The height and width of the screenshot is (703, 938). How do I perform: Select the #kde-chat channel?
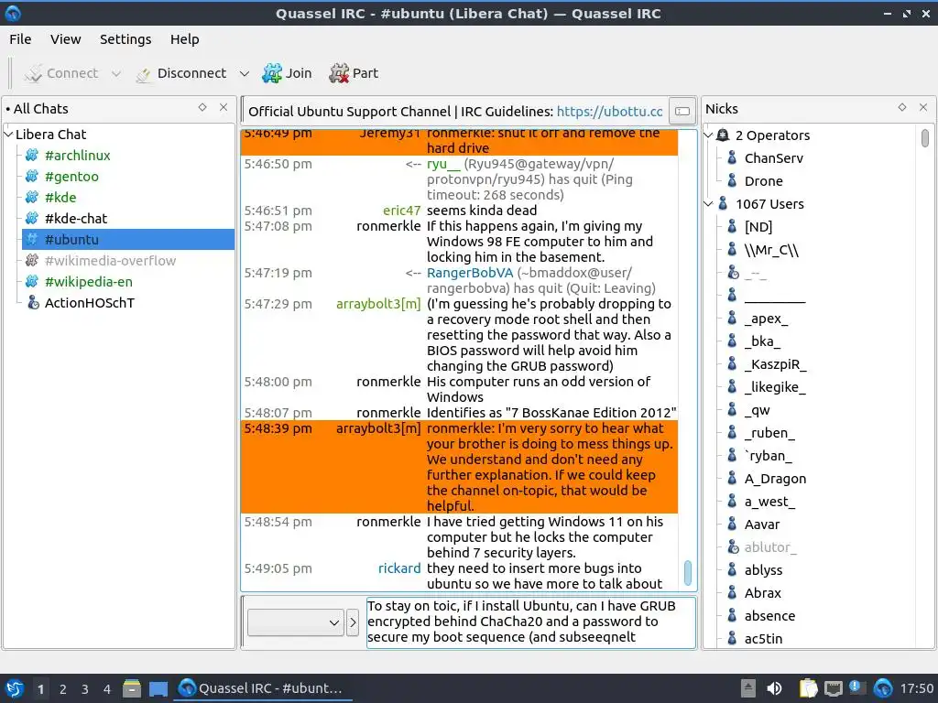point(75,218)
